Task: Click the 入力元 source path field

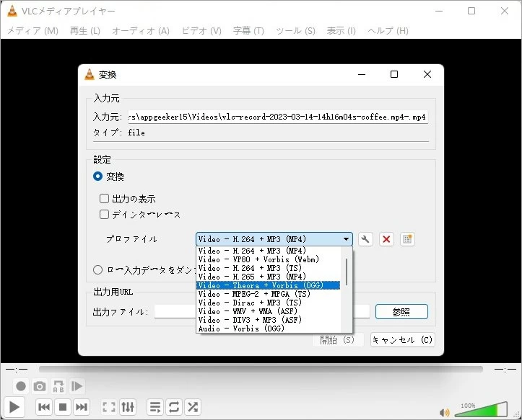Action: (278, 117)
